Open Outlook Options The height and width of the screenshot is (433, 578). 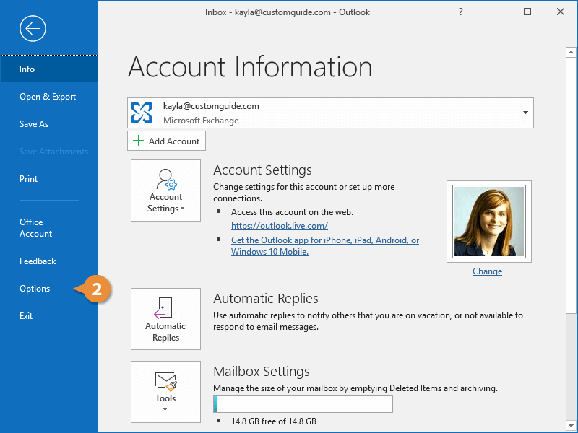[x=49, y=289]
